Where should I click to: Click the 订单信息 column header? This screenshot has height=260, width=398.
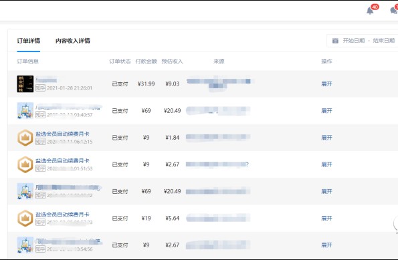pyautogui.click(x=27, y=61)
